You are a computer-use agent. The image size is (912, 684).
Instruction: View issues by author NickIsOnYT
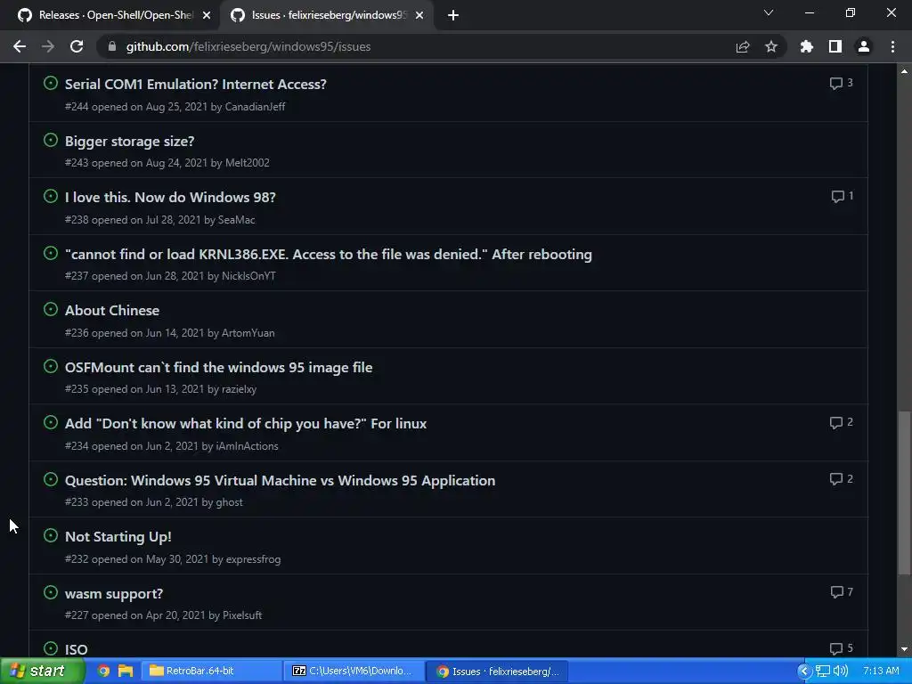[x=248, y=276]
